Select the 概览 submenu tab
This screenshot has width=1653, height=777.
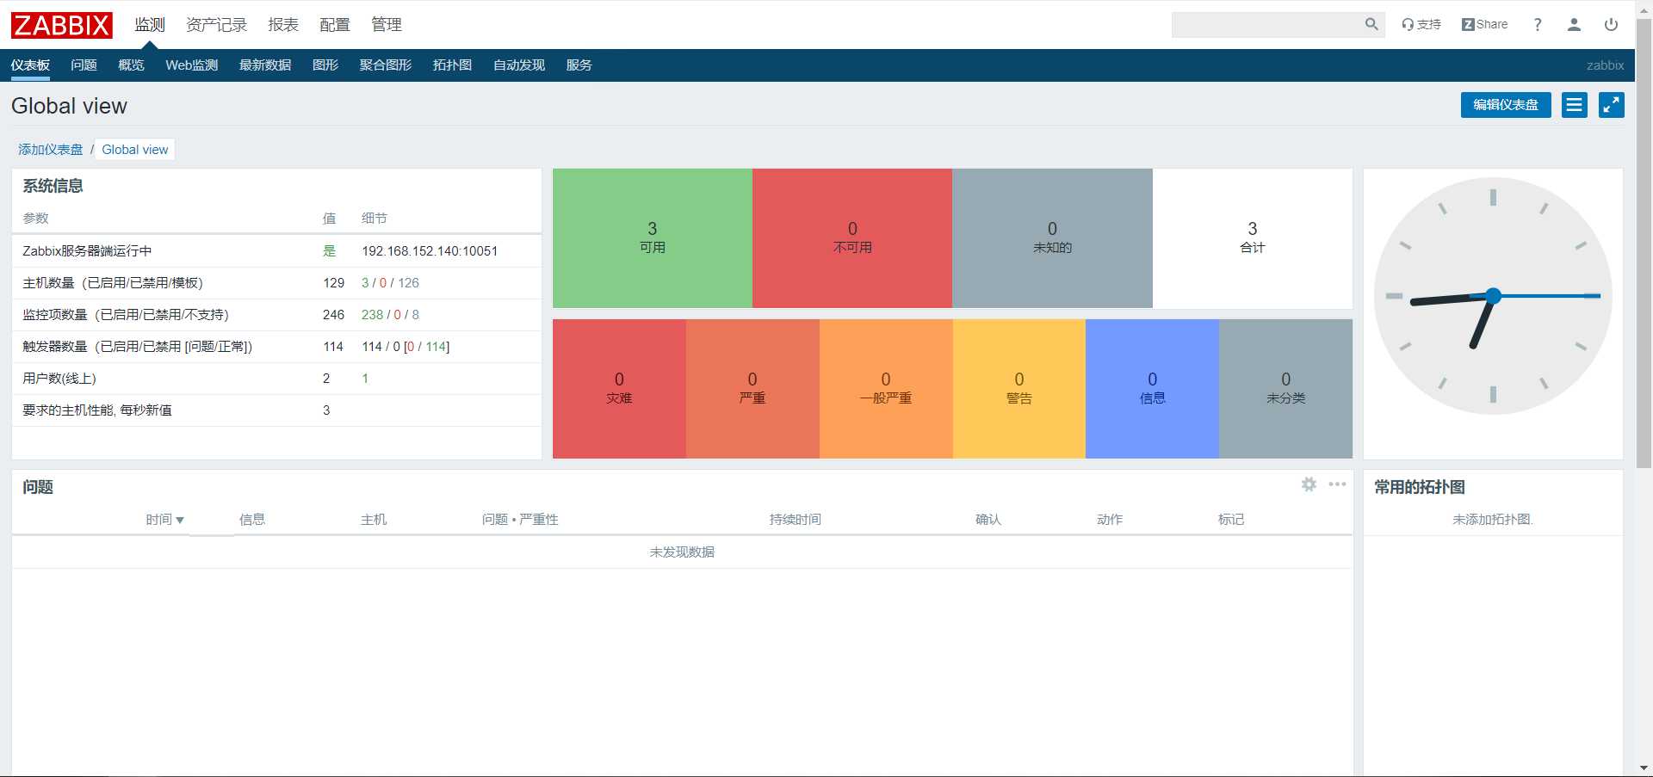(x=131, y=65)
